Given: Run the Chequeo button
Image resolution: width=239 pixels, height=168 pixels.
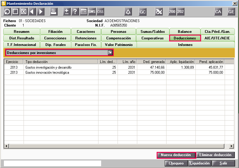Looking at the screenshot, I should 176,163.
